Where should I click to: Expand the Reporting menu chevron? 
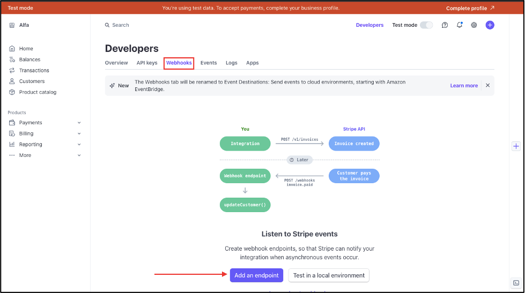[79, 145]
